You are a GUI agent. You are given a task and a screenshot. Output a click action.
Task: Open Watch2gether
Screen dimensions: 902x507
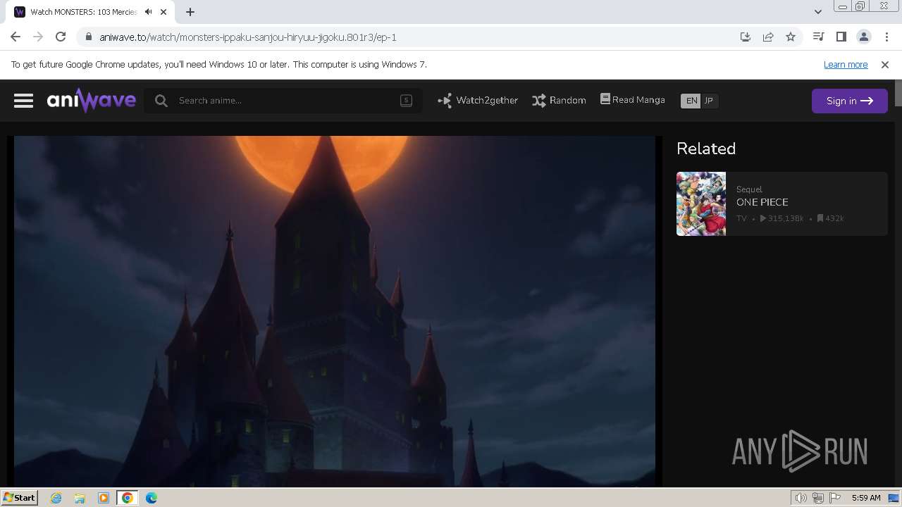coord(478,101)
